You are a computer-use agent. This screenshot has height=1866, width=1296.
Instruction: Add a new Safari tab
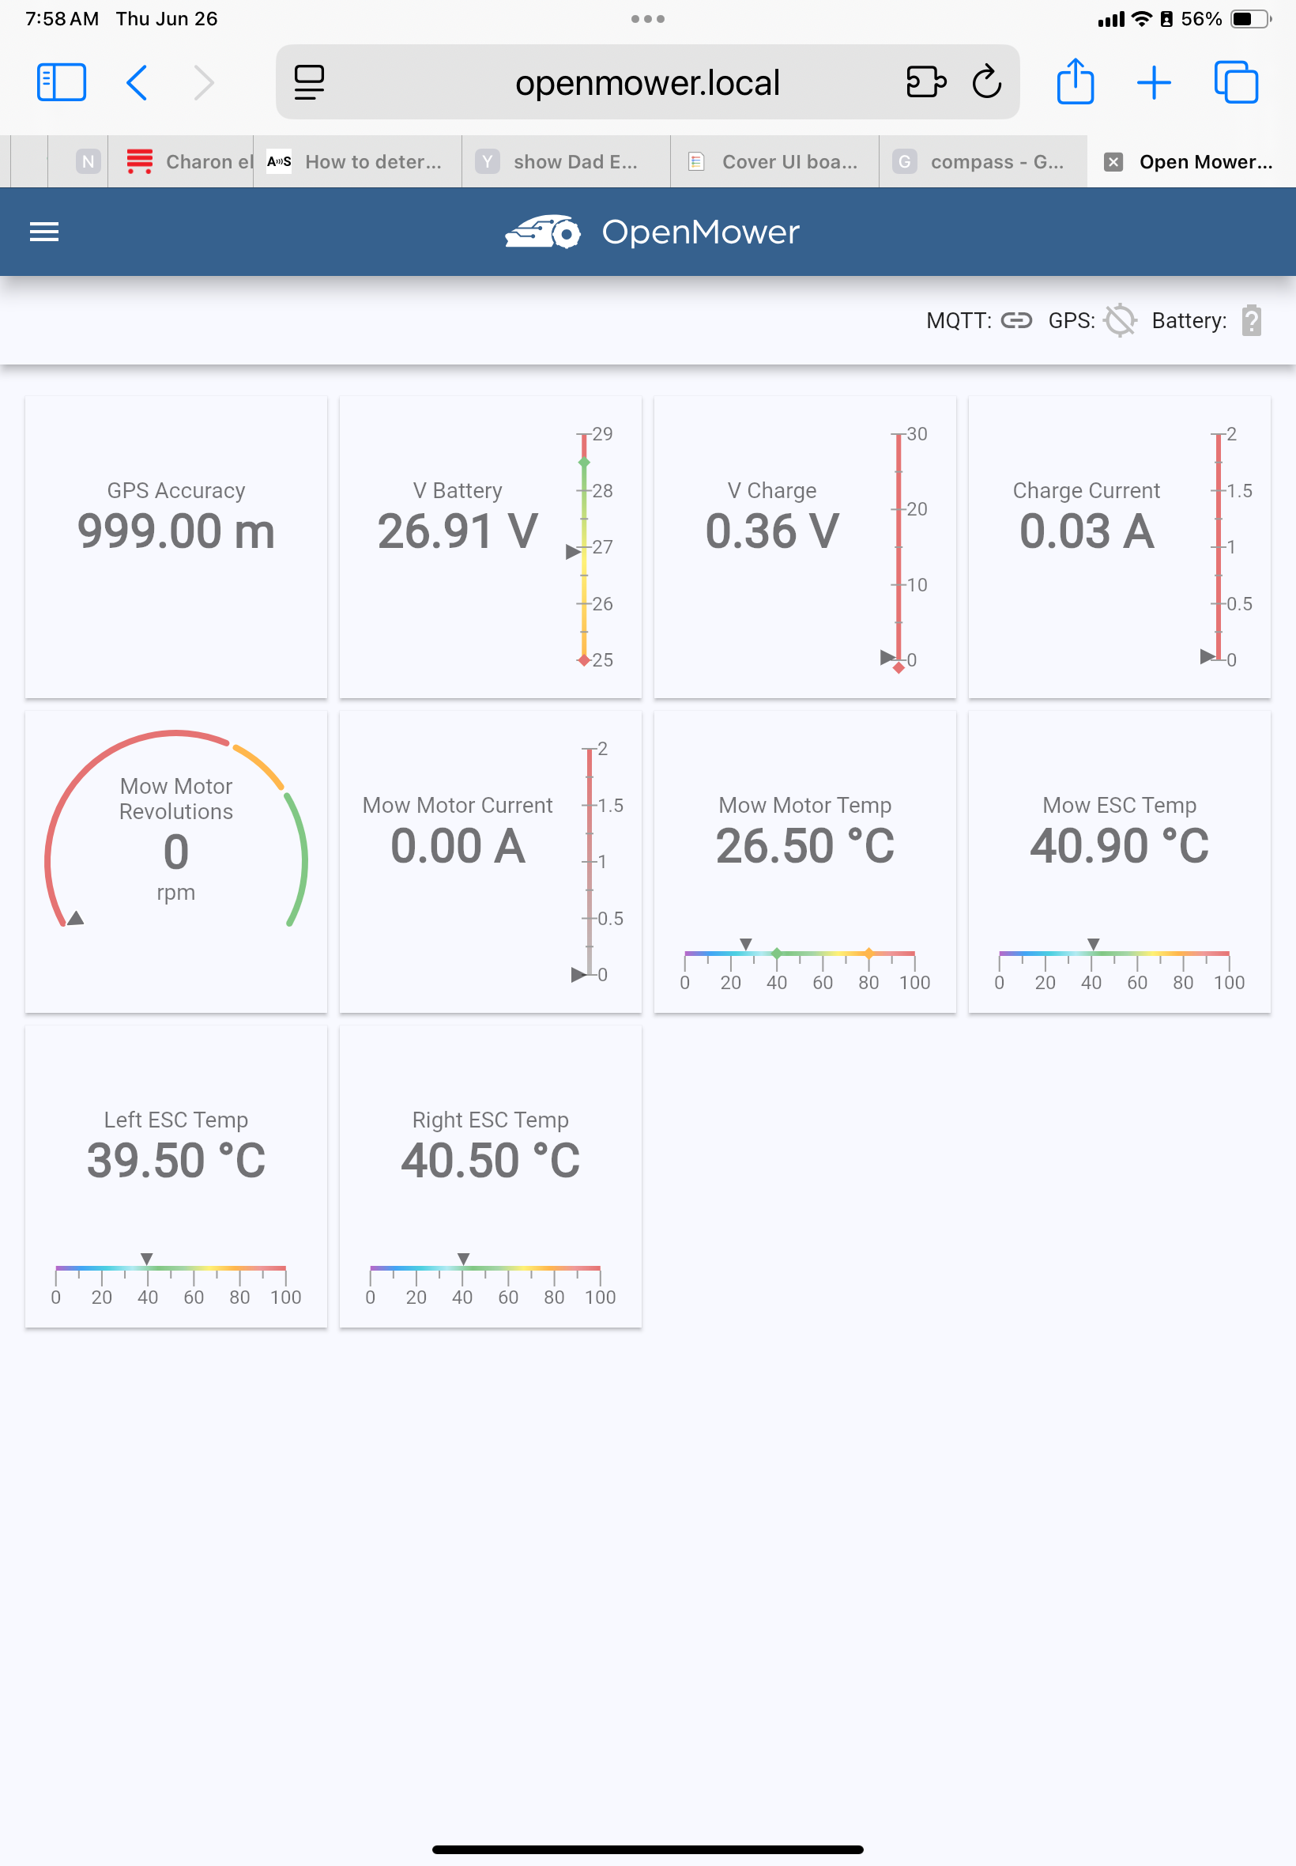point(1153,82)
